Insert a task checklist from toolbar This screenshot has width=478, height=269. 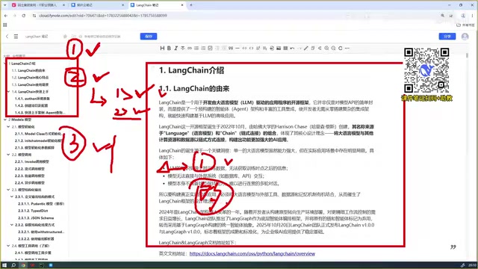pos(210,48)
